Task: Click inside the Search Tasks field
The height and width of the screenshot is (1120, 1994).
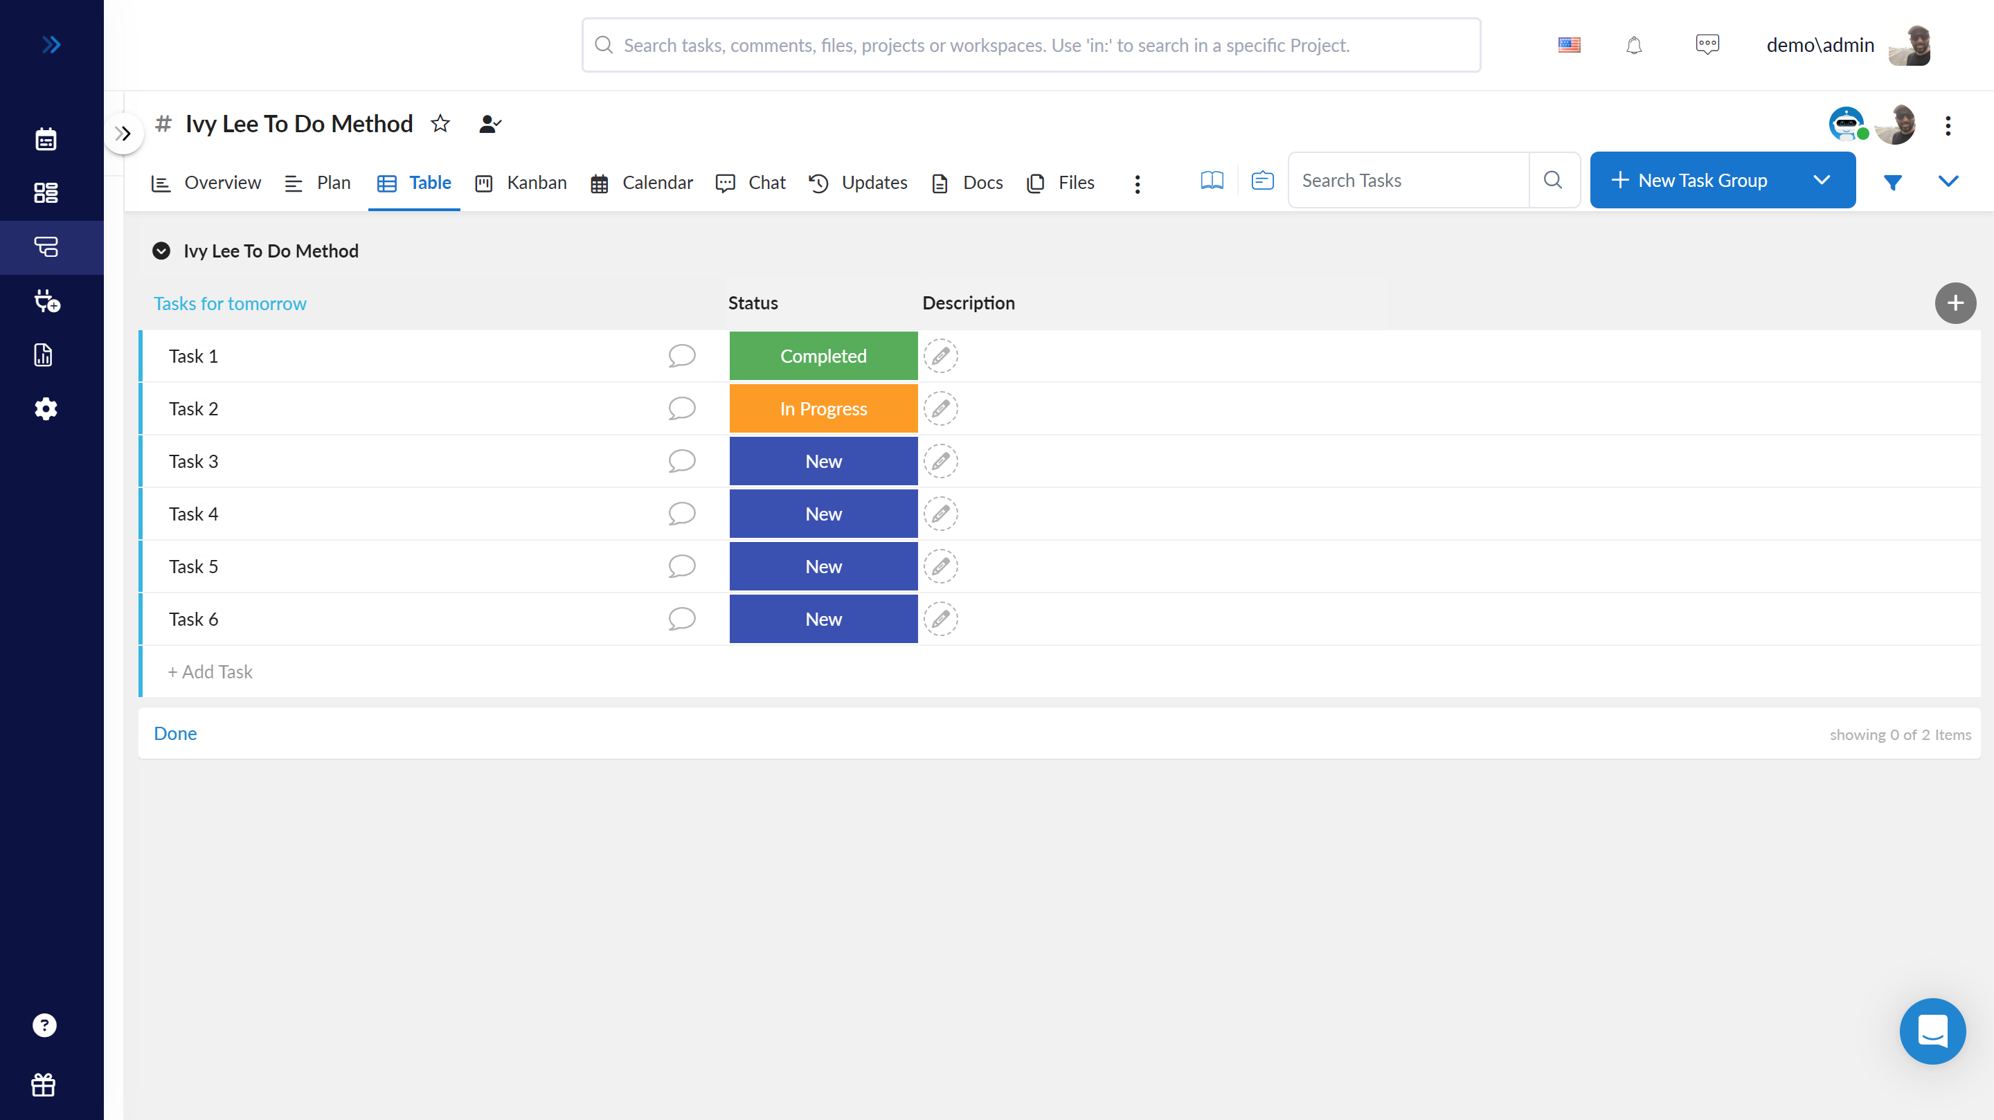Action: (1409, 179)
